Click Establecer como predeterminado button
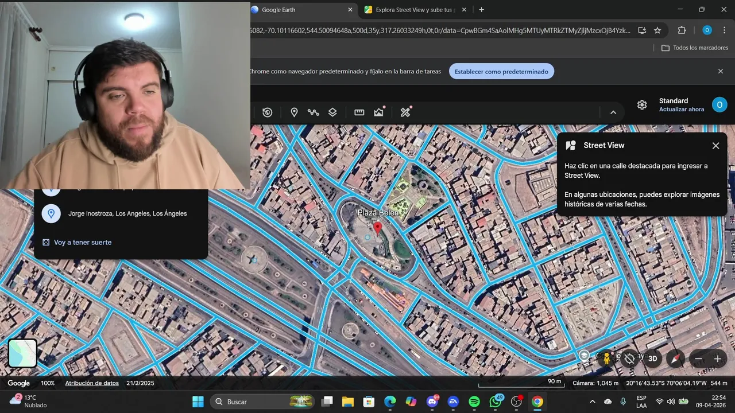Image resolution: width=735 pixels, height=413 pixels. 502,72
